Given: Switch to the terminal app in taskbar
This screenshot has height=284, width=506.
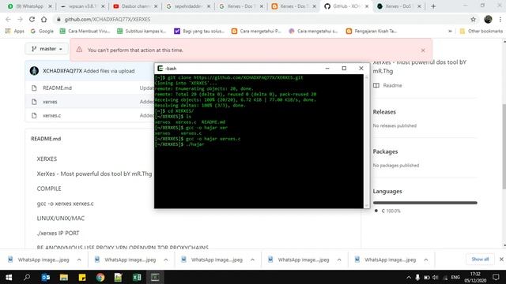Looking at the screenshot, I should [155, 277].
